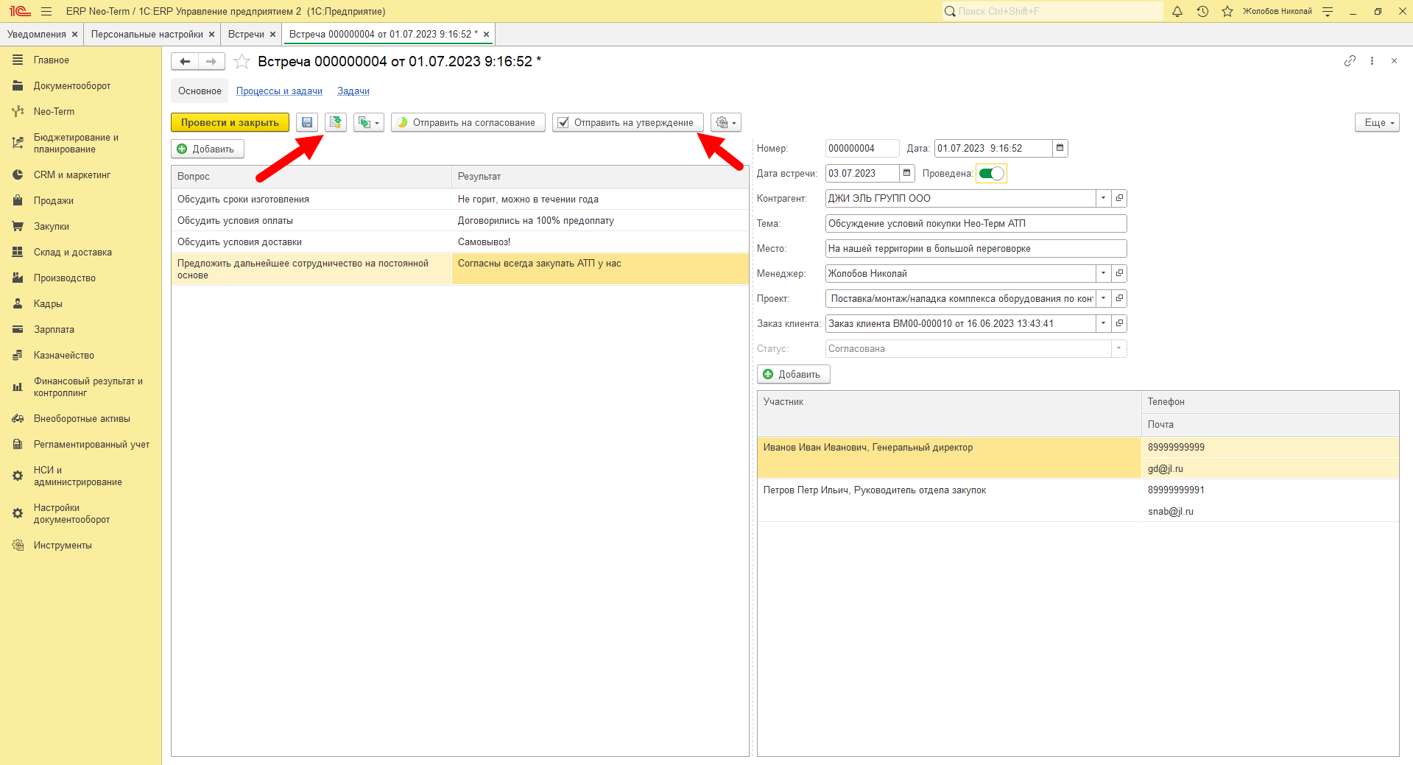Viewport: 1413px width, 765px height.
Task: Click Отправить на согласование button
Action: [468, 122]
